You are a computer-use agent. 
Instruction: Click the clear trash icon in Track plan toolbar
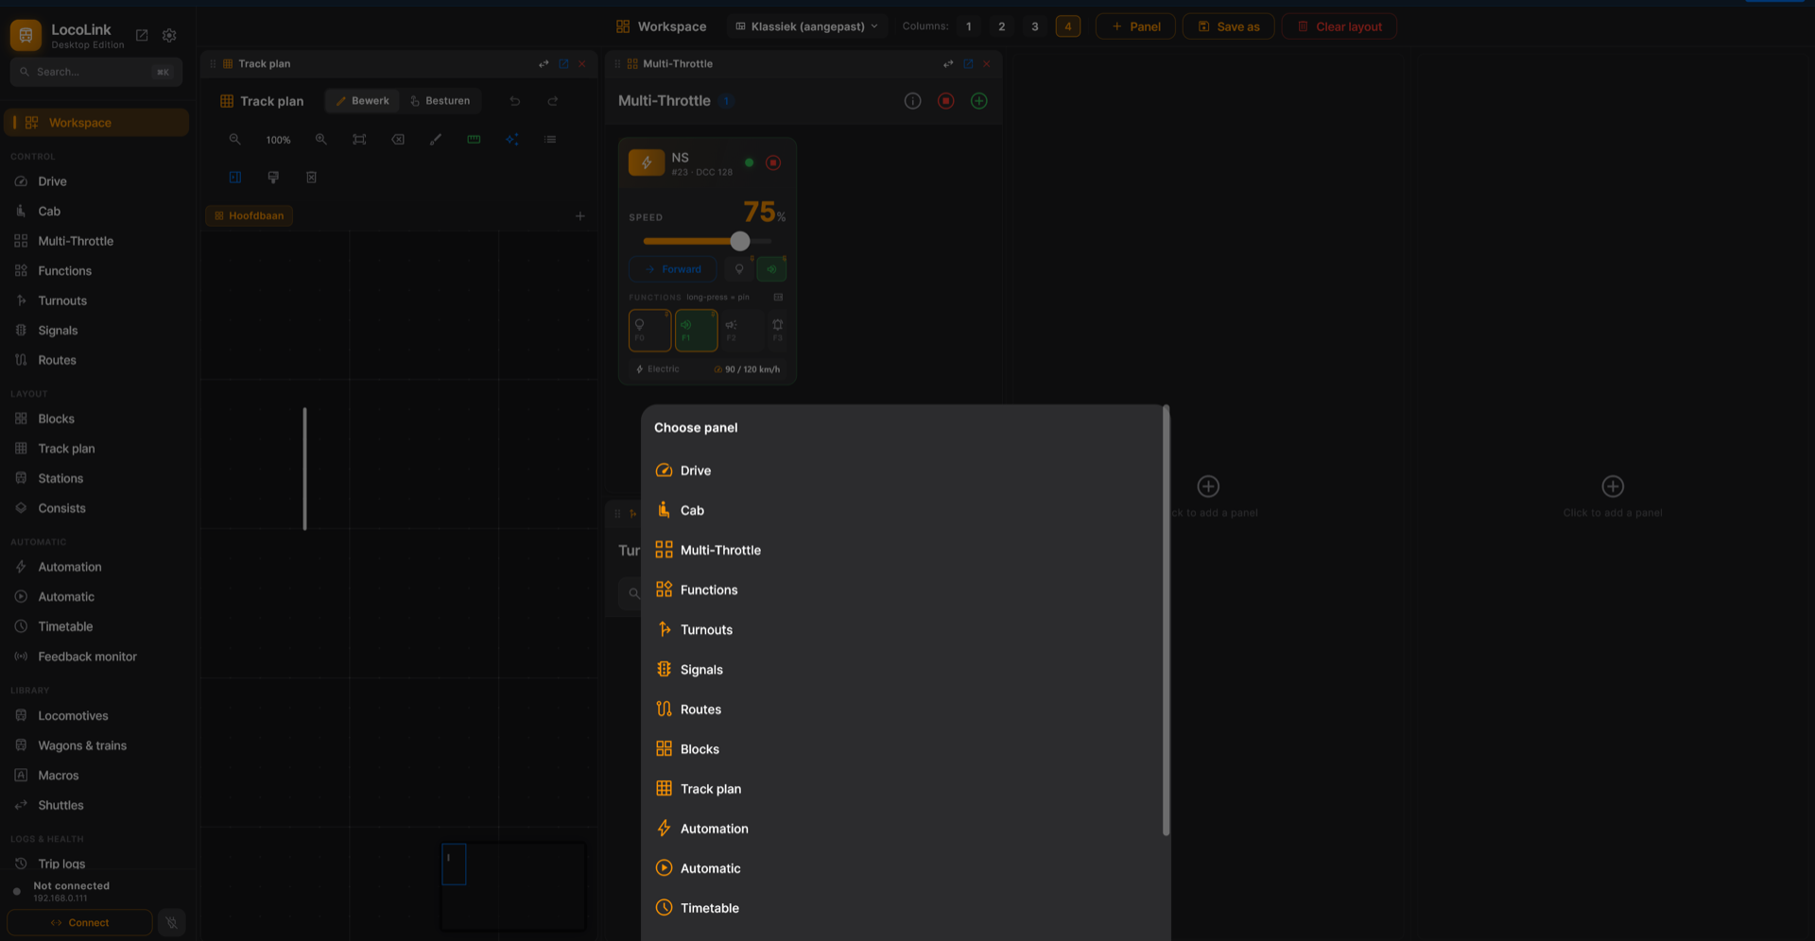tap(311, 177)
